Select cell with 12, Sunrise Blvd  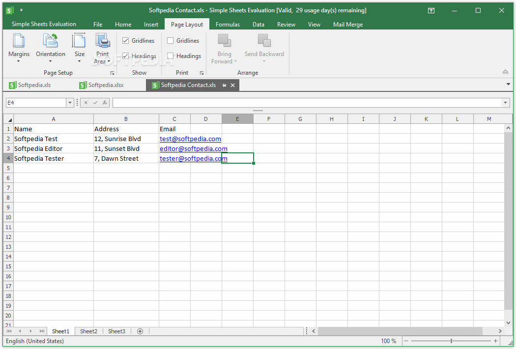126,139
